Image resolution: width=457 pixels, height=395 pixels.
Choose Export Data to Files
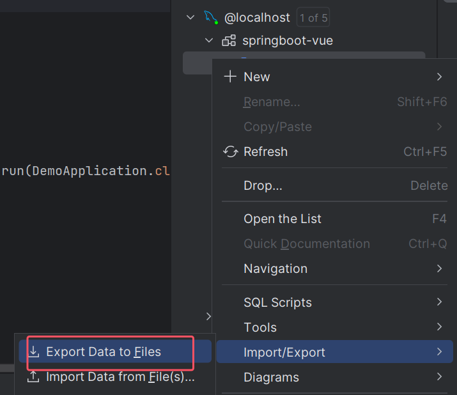pos(104,352)
